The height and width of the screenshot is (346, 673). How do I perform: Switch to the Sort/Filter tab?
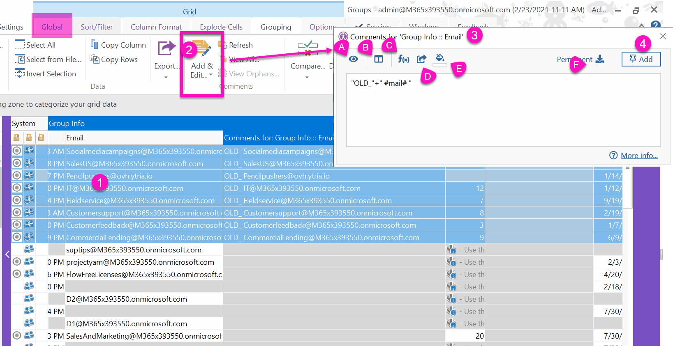[97, 27]
